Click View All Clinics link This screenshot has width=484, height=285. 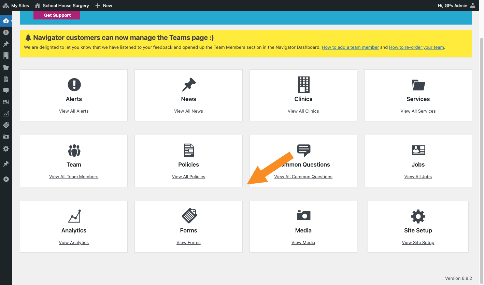pos(303,111)
